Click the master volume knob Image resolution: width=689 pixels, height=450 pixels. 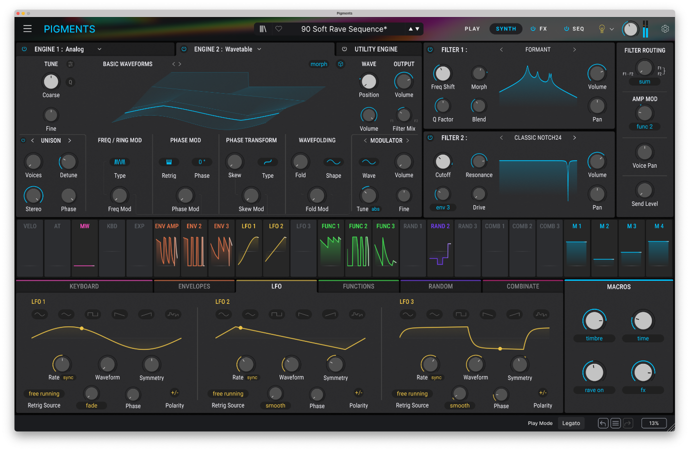pos(630,29)
